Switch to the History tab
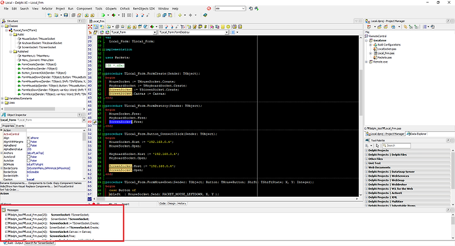 [x=181, y=204]
